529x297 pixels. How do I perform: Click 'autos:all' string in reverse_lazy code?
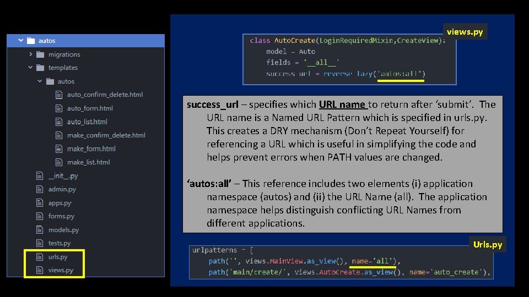coord(400,73)
